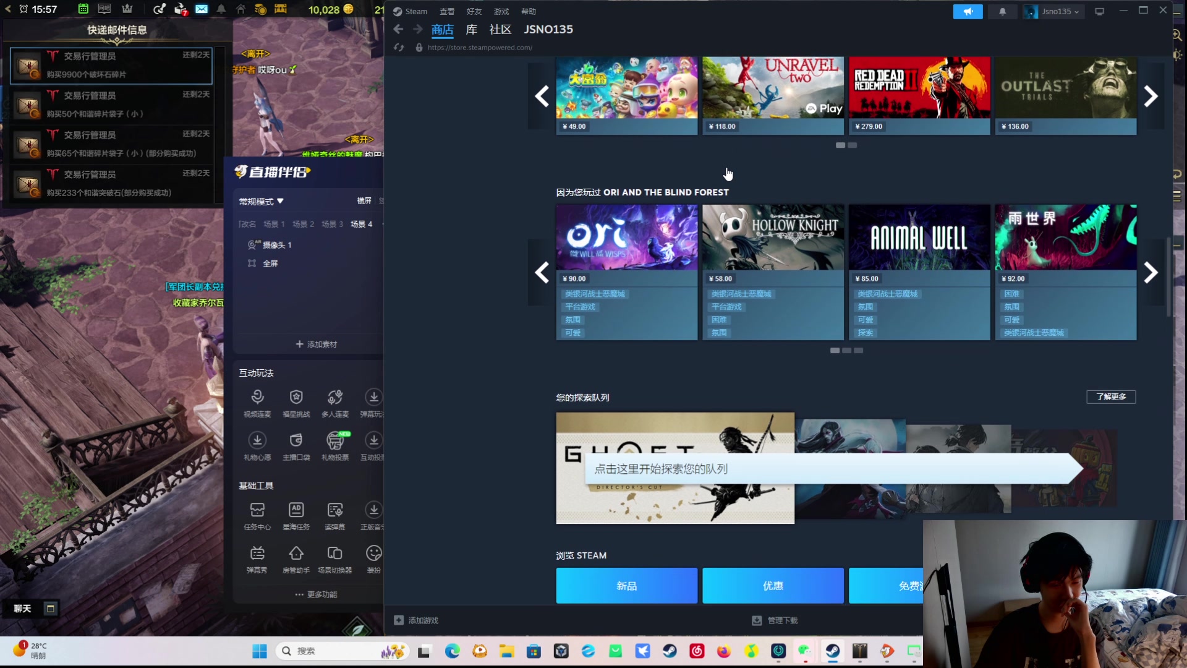The width and height of the screenshot is (1187, 668).
Task: Open Steam 查看 menu
Action: click(x=447, y=11)
